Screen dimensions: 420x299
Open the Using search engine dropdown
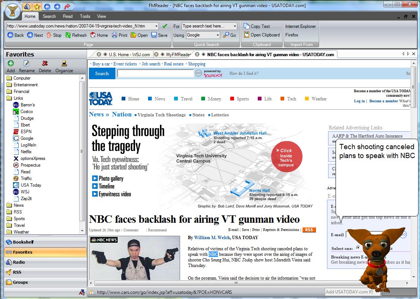[x=218, y=35]
